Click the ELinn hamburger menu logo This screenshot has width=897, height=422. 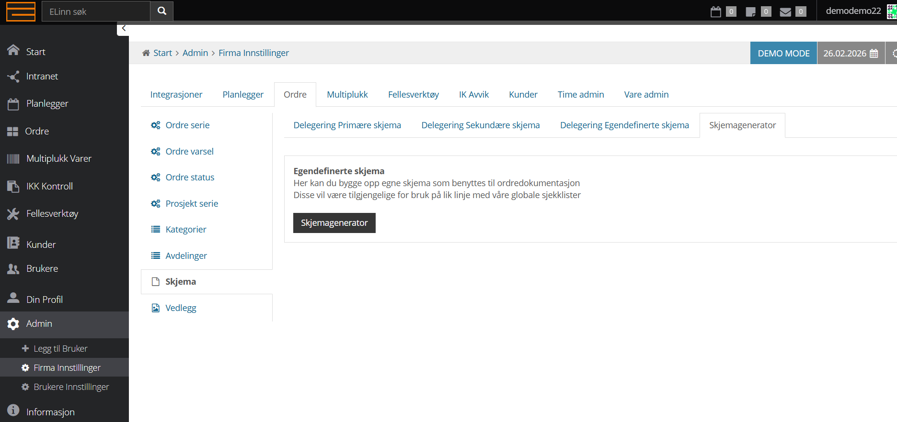pyautogui.click(x=21, y=11)
